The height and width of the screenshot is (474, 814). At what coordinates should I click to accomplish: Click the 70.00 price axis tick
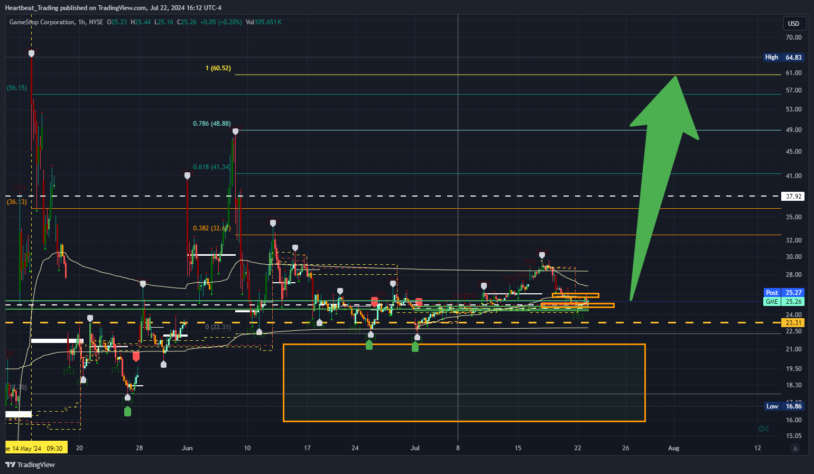click(793, 37)
